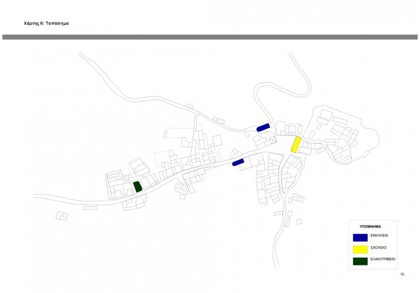
Task: Click the dark green olive mill building
Action: click(x=137, y=187)
